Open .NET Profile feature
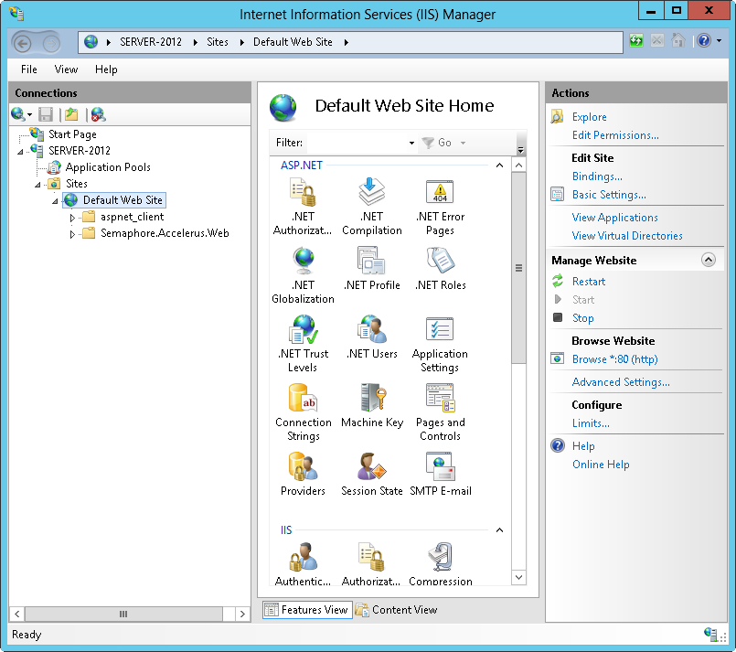 (372, 269)
